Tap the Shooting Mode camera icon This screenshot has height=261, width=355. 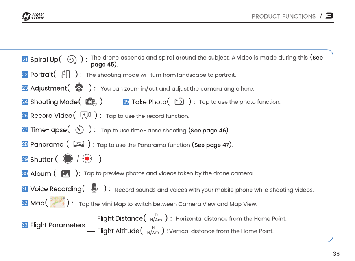pyautogui.click(x=91, y=102)
